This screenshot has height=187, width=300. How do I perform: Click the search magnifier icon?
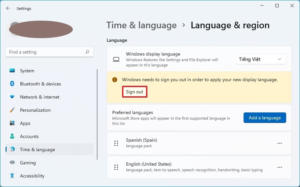87,52
